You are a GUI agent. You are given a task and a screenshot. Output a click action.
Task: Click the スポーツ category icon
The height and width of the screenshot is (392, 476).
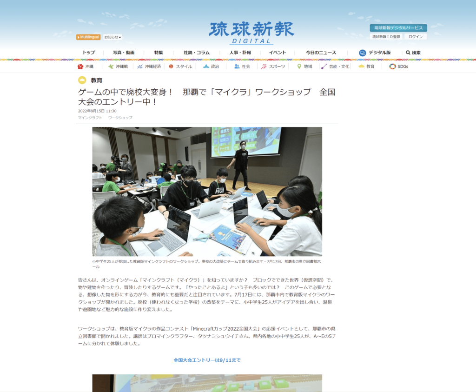coord(264,66)
